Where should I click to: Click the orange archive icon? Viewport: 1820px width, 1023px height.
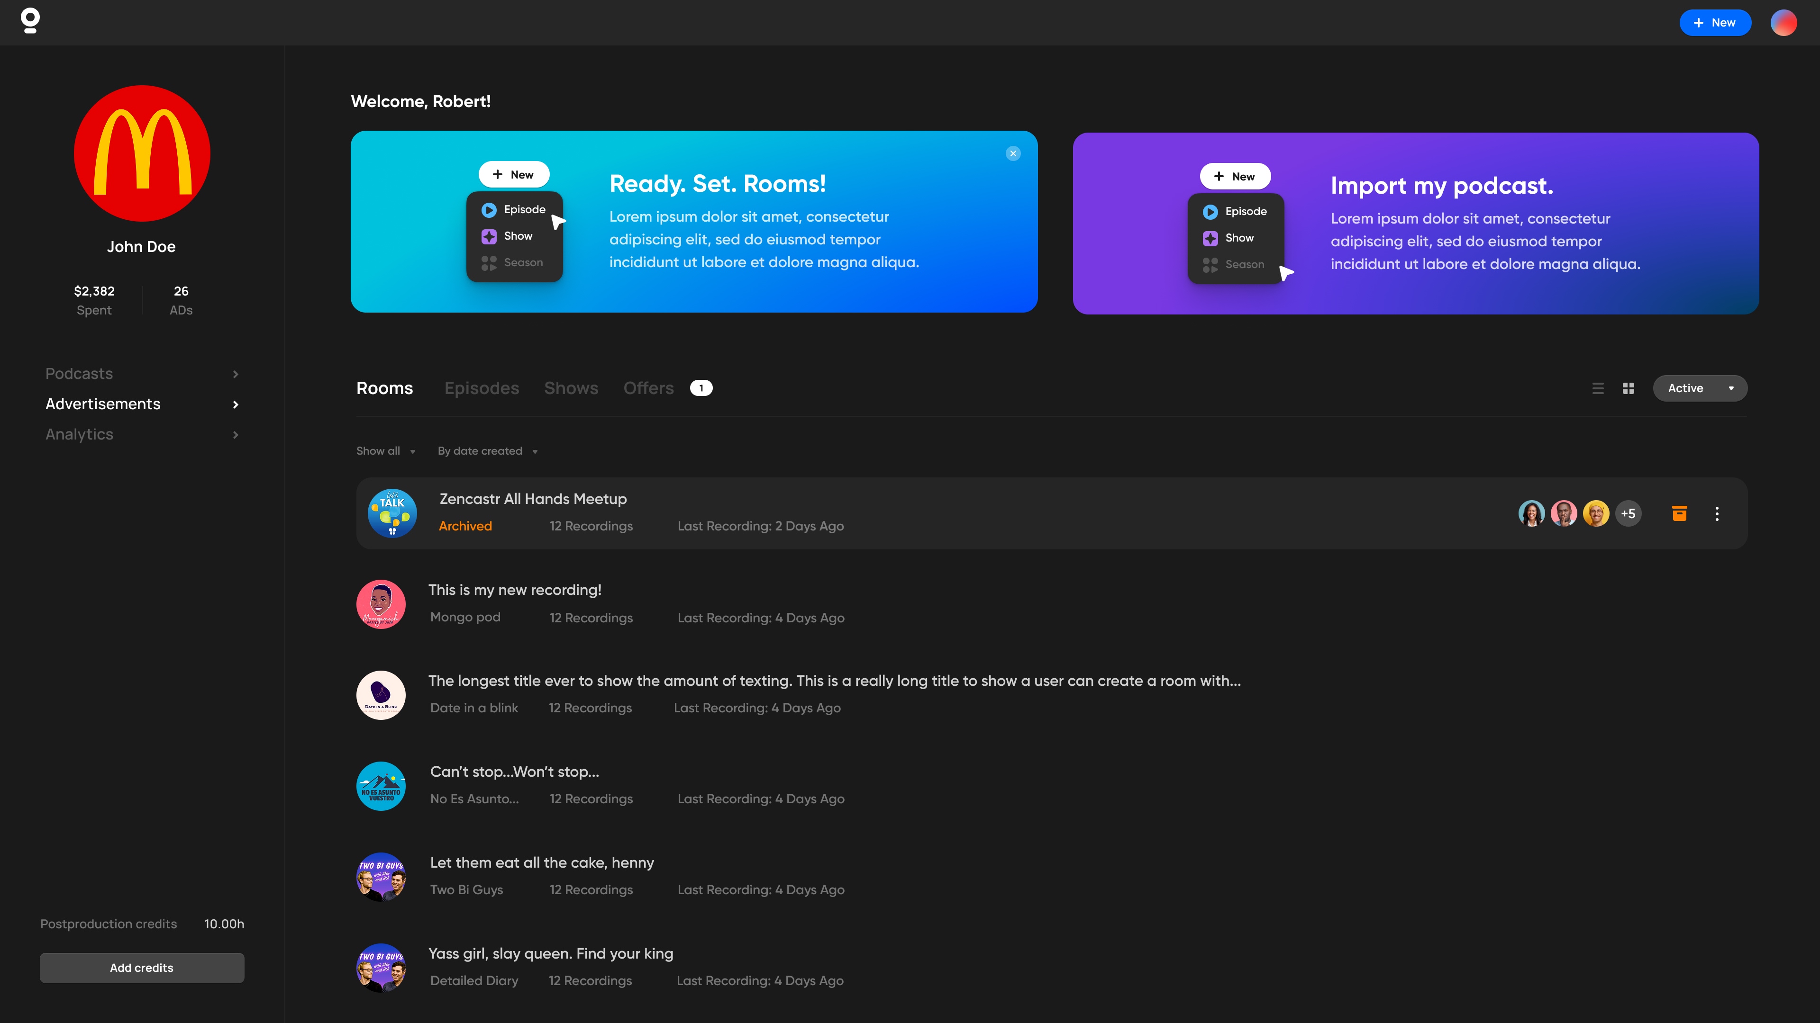pos(1679,513)
